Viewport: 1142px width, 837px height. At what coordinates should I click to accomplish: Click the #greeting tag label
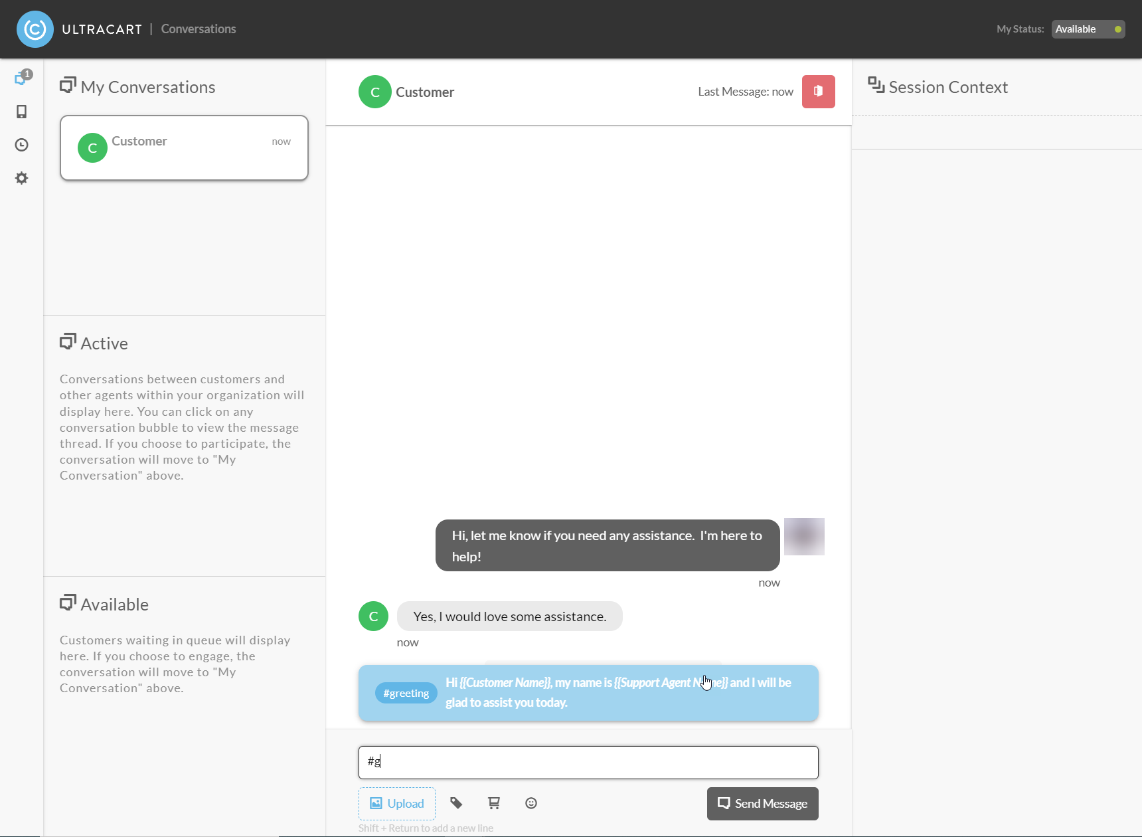tap(406, 693)
